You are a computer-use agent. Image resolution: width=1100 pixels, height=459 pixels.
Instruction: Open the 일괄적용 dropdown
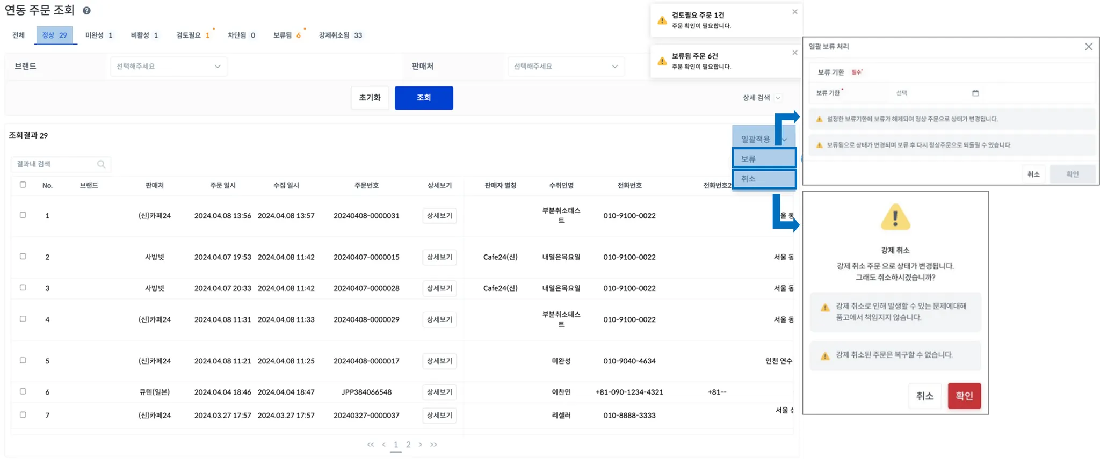[x=764, y=139]
